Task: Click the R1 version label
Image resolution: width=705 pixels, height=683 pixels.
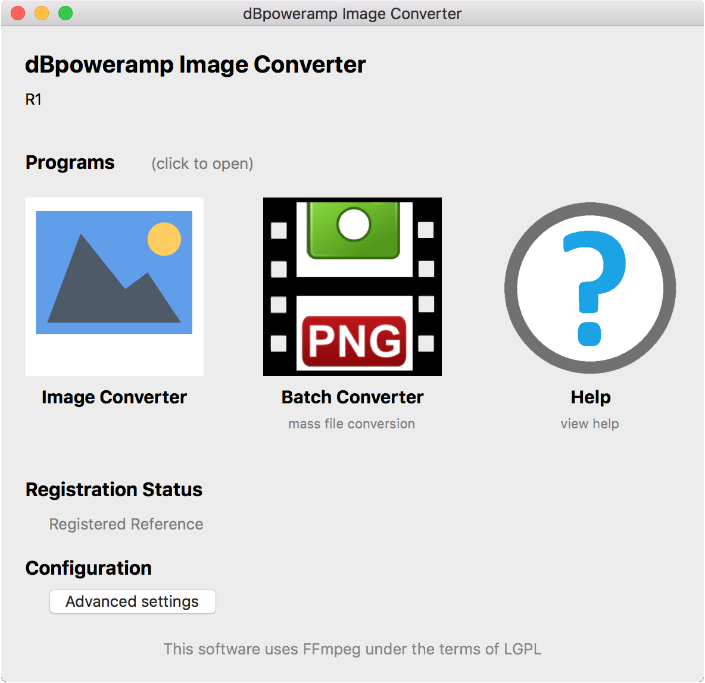Action: point(33,98)
